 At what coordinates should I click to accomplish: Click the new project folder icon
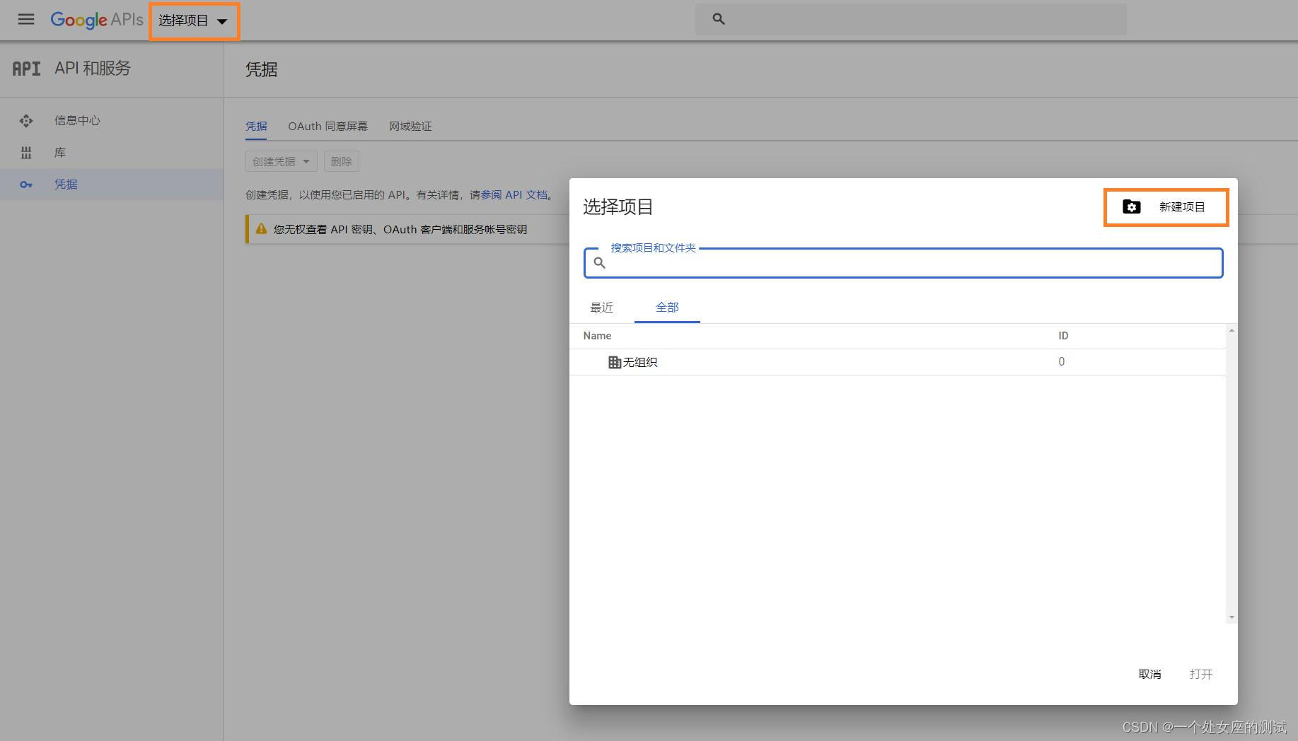[x=1131, y=207]
